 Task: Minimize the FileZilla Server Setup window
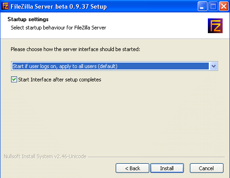tap(202, 6)
